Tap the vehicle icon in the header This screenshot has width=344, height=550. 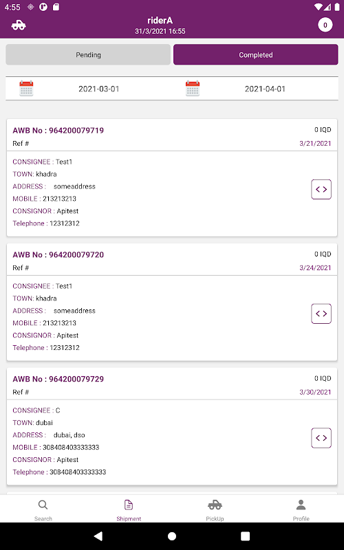tap(19, 25)
